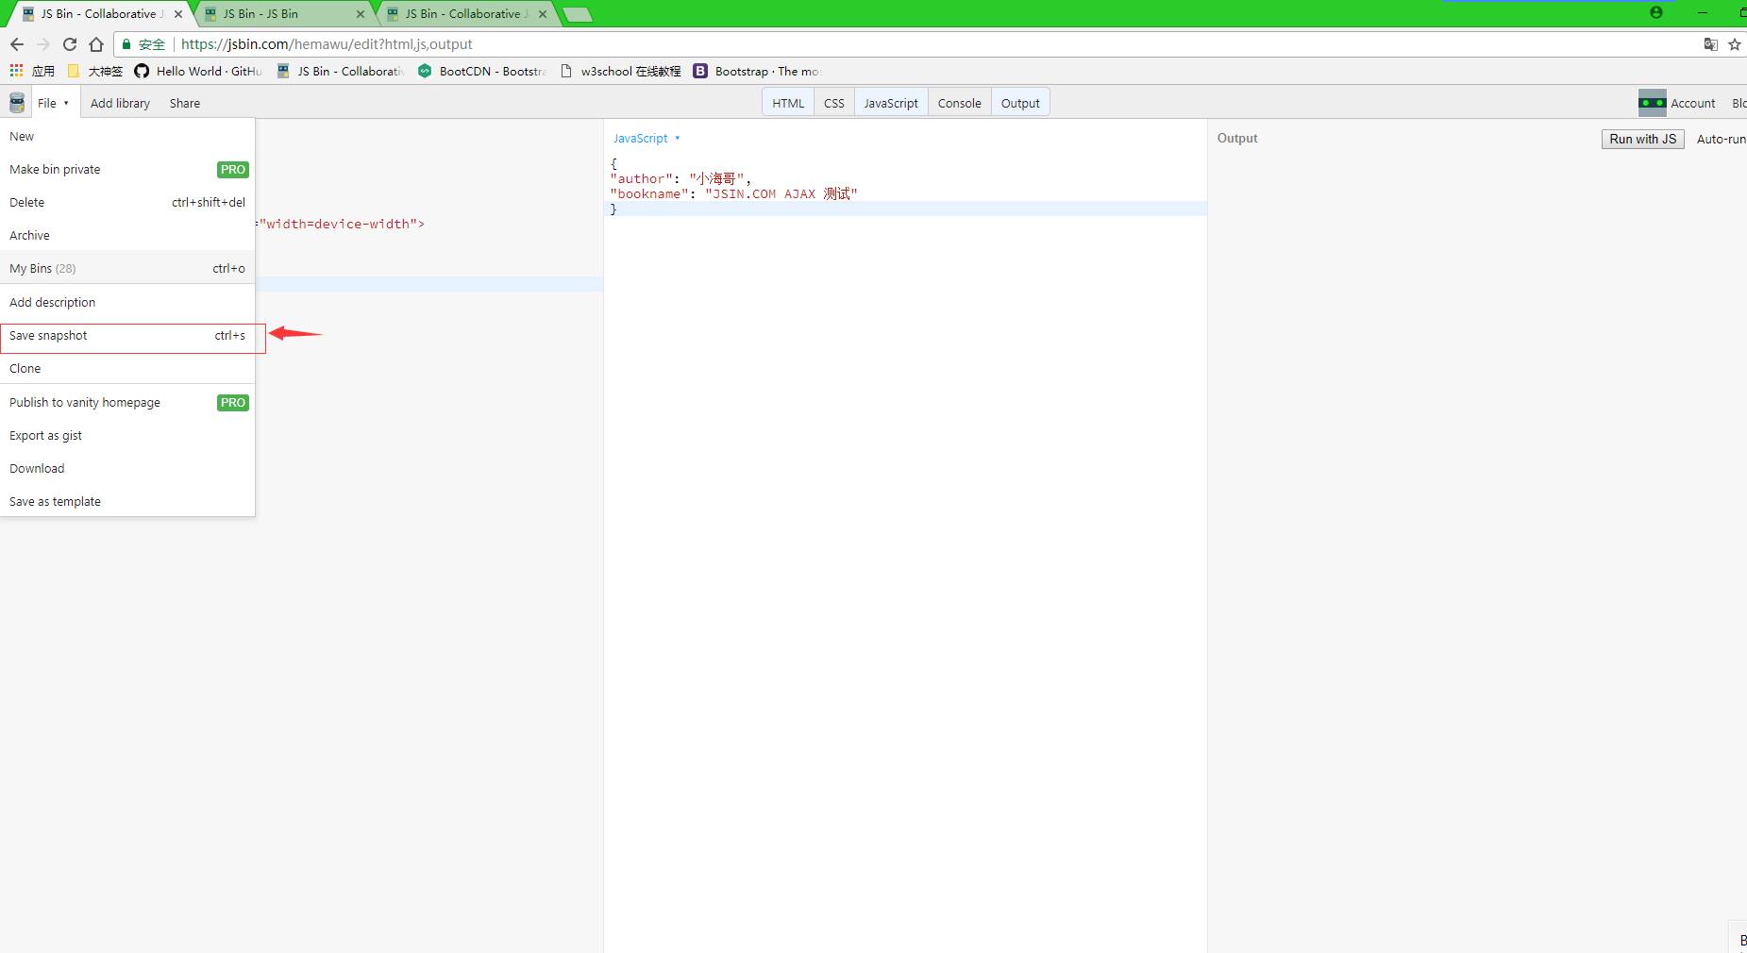The image size is (1747, 953).
Task: Click the secure lock site info icon
Action: tap(126, 44)
